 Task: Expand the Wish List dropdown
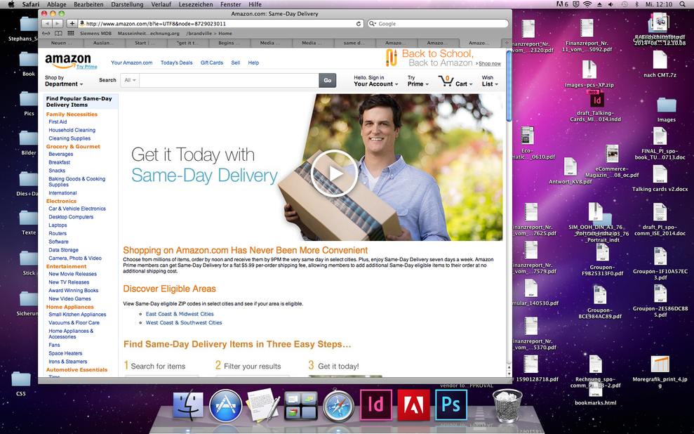(x=490, y=81)
